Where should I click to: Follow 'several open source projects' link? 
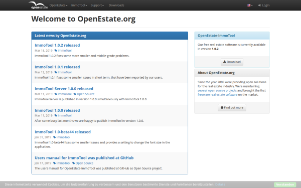pos(217,91)
